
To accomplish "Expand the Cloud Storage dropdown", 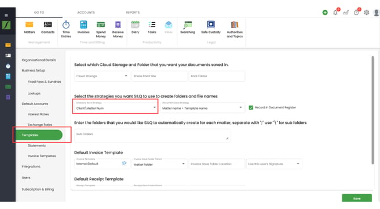I will click(x=102, y=76).
